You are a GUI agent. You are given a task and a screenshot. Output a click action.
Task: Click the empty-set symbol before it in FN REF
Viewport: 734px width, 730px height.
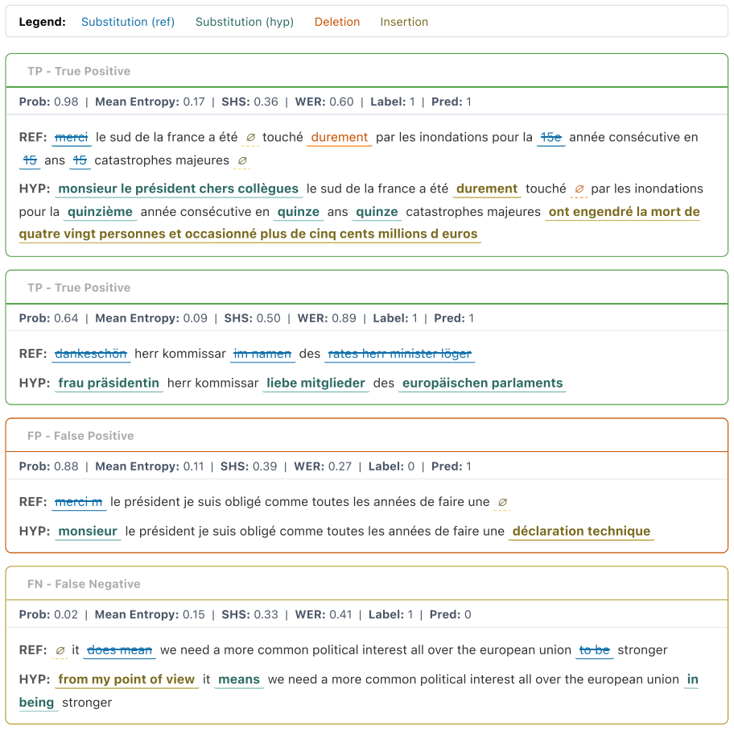(x=60, y=650)
